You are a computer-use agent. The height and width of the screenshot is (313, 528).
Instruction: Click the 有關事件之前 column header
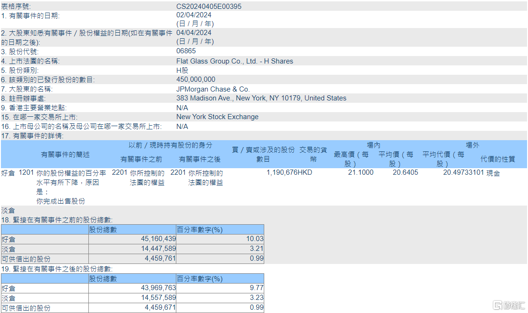coord(141,159)
